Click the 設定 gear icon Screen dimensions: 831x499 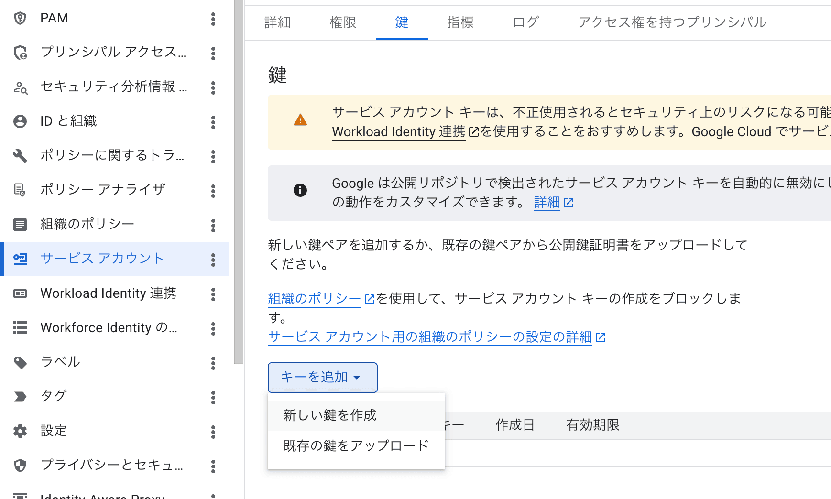[20, 431]
